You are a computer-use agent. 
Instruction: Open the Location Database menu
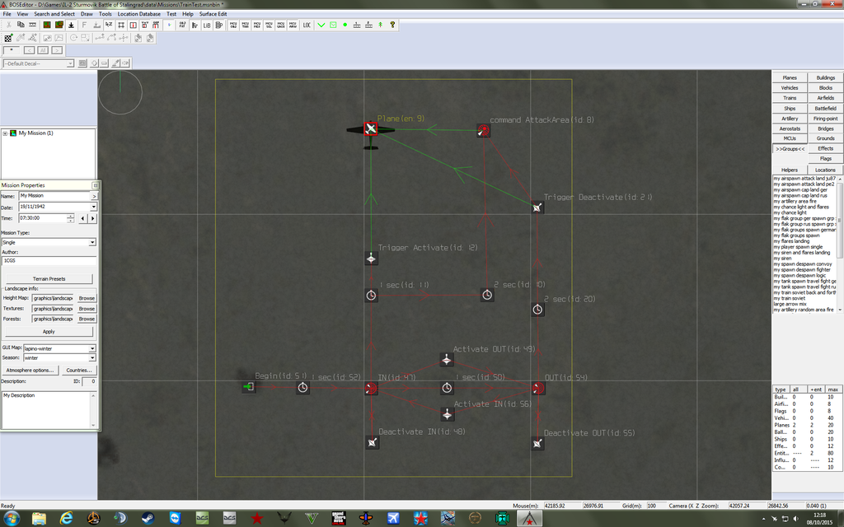[139, 14]
